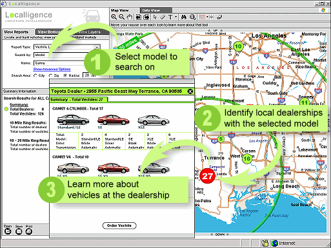Click the lock icon in status bar

click(265, 243)
